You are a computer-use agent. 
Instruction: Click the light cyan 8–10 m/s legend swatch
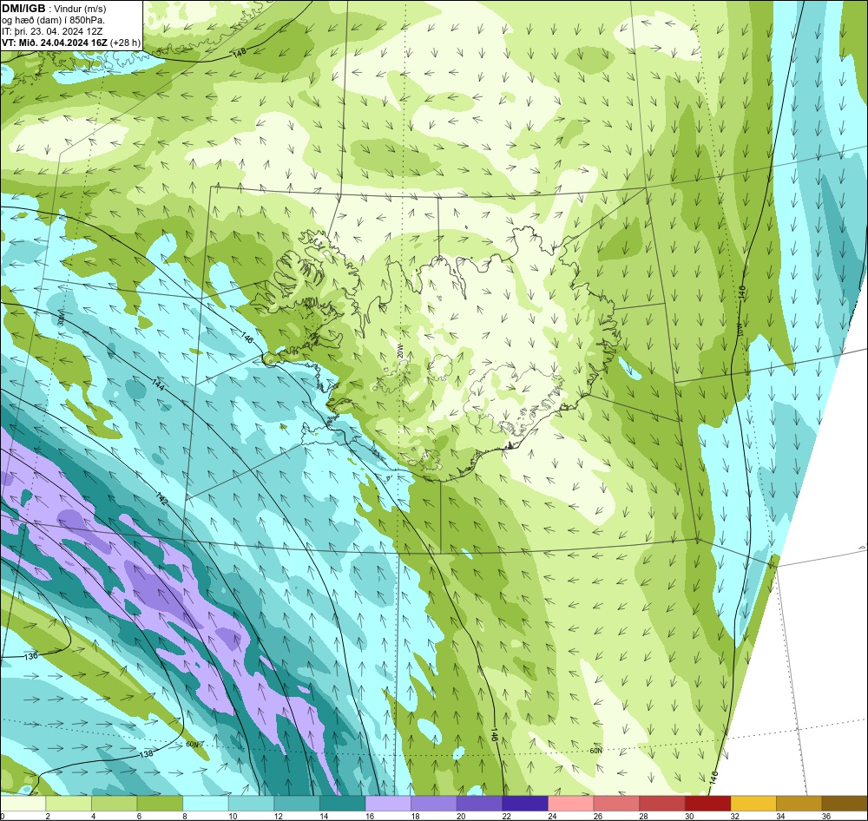coord(206,804)
